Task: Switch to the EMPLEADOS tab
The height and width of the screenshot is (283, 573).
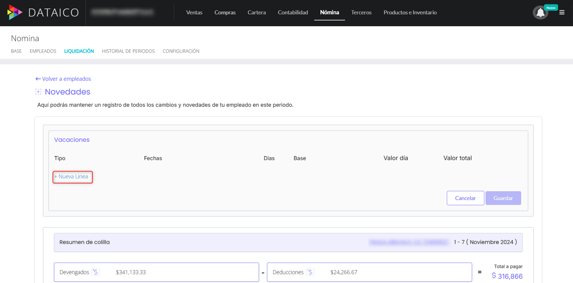Action: pos(43,51)
